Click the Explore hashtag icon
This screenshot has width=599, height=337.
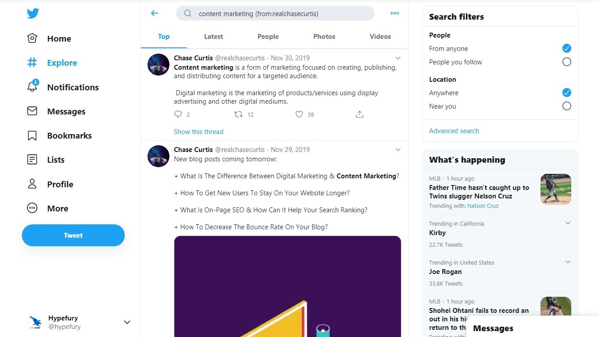click(32, 63)
